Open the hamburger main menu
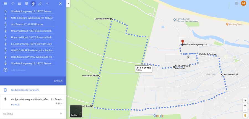This screenshot has height=119, width=249. tap(5, 4)
